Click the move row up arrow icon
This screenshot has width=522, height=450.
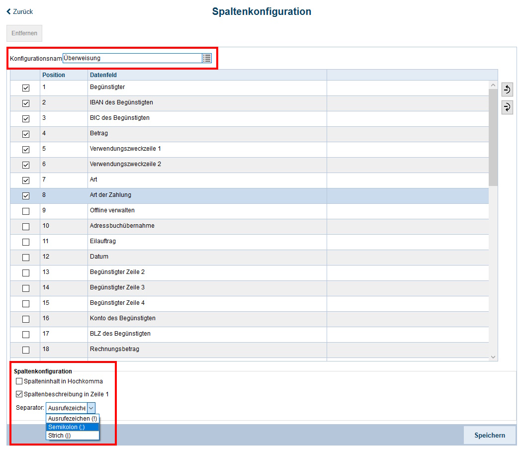[507, 90]
